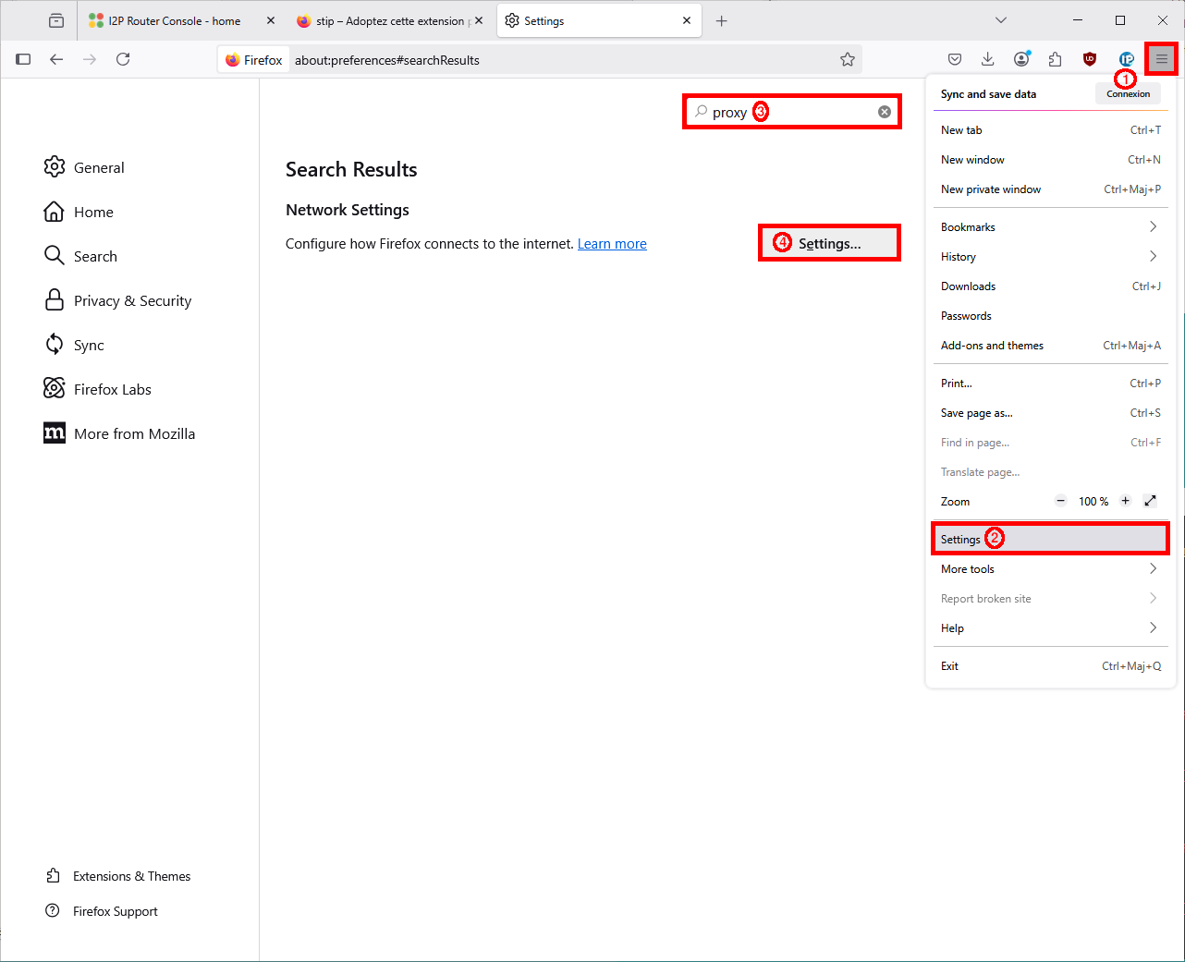
Task: Open the Firefox account profile icon
Action: 1021,58
